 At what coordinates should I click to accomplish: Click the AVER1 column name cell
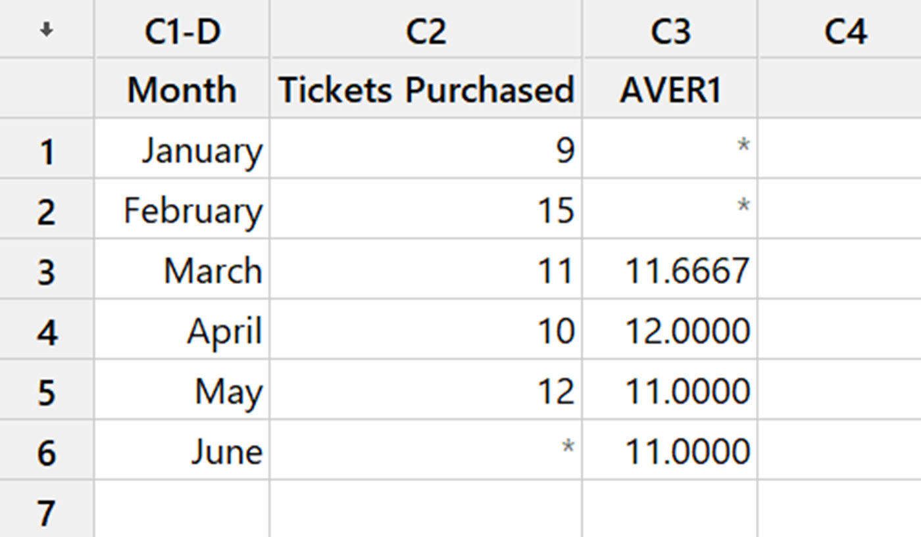670,88
